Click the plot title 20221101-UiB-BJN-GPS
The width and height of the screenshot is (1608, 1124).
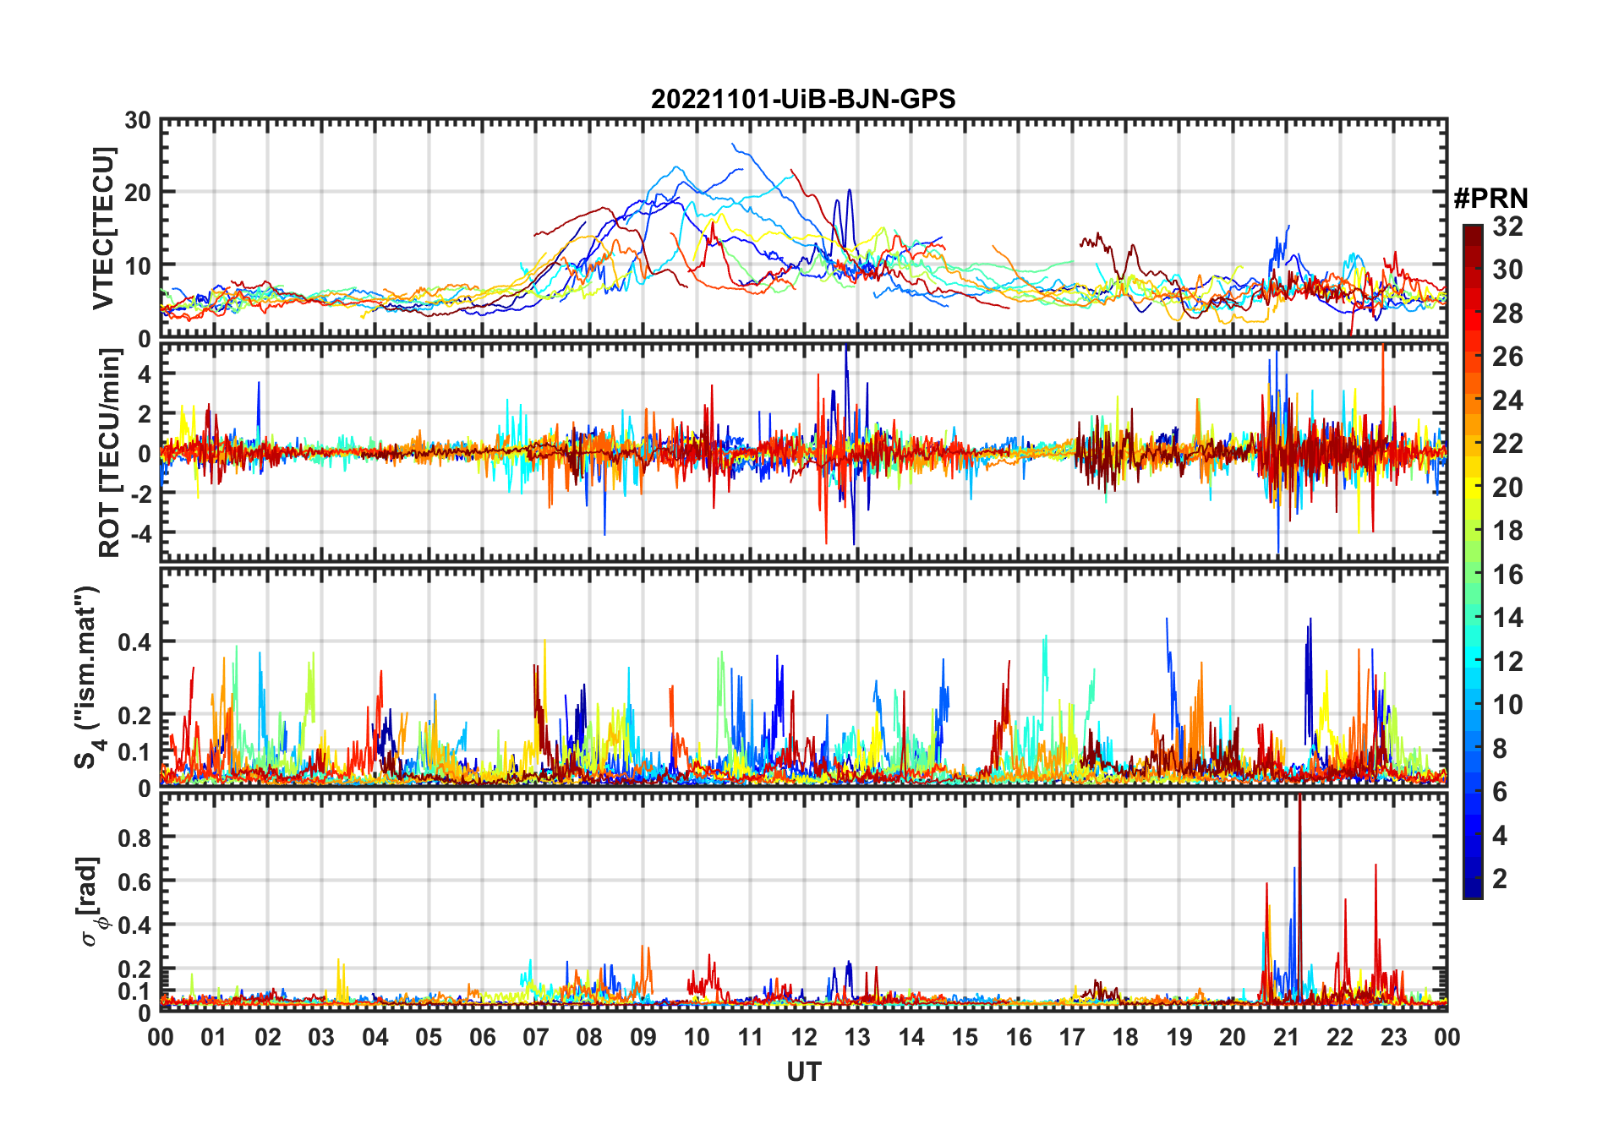(803, 100)
